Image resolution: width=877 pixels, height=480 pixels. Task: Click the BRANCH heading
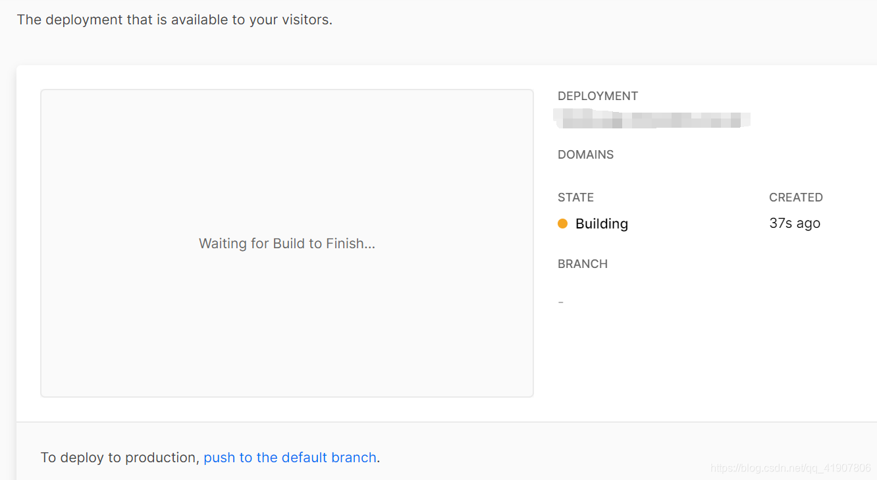coord(583,264)
